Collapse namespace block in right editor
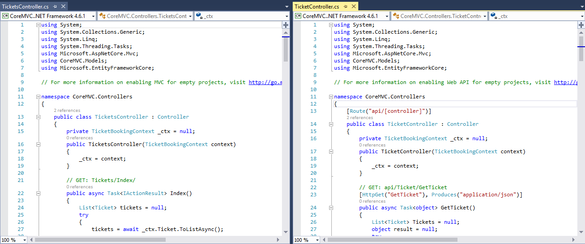Screen dimensions: 585x244 (x=331, y=97)
